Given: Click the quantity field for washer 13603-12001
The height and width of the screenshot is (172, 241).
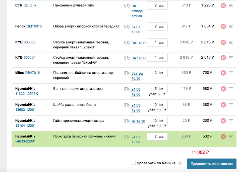Looking at the screenshot, I should pyautogui.click(x=157, y=105).
